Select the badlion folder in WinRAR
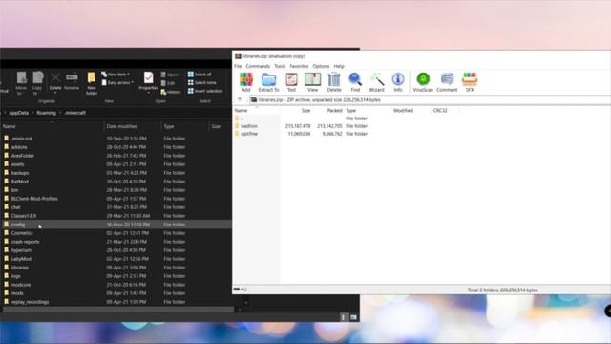This screenshot has width=611, height=344. pos(249,126)
